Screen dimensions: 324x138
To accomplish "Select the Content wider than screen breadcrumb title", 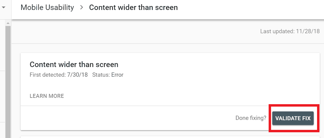I will coord(133,8).
